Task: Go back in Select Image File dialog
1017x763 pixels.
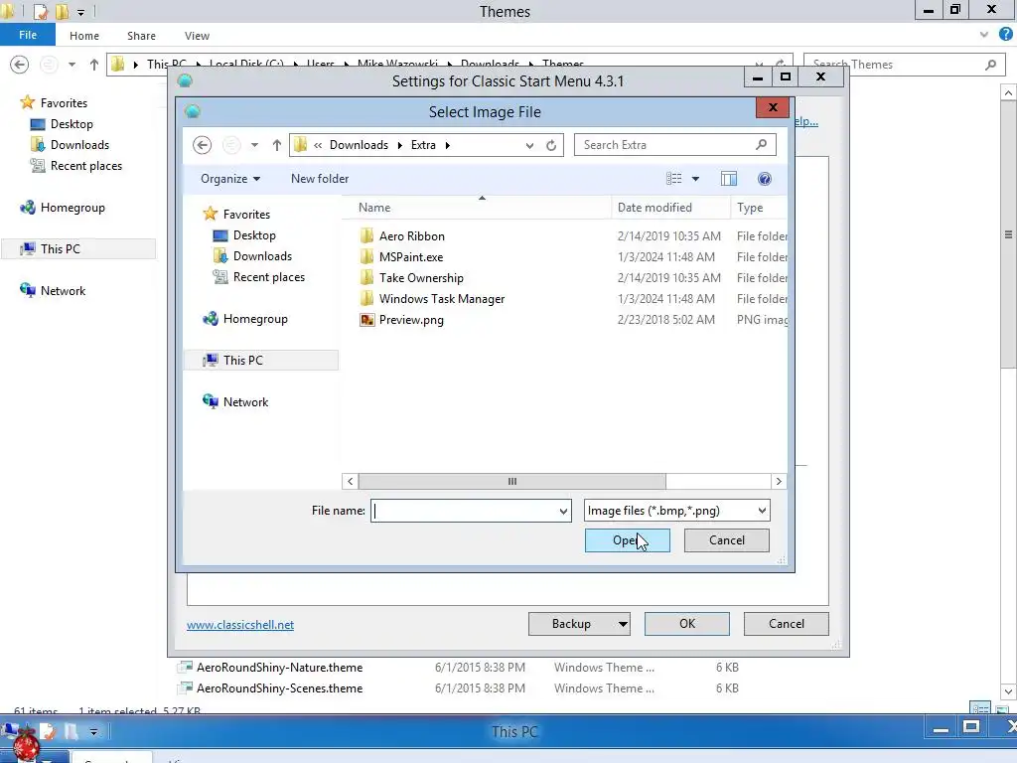Action: pyautogui.click(x=203, y=145)
